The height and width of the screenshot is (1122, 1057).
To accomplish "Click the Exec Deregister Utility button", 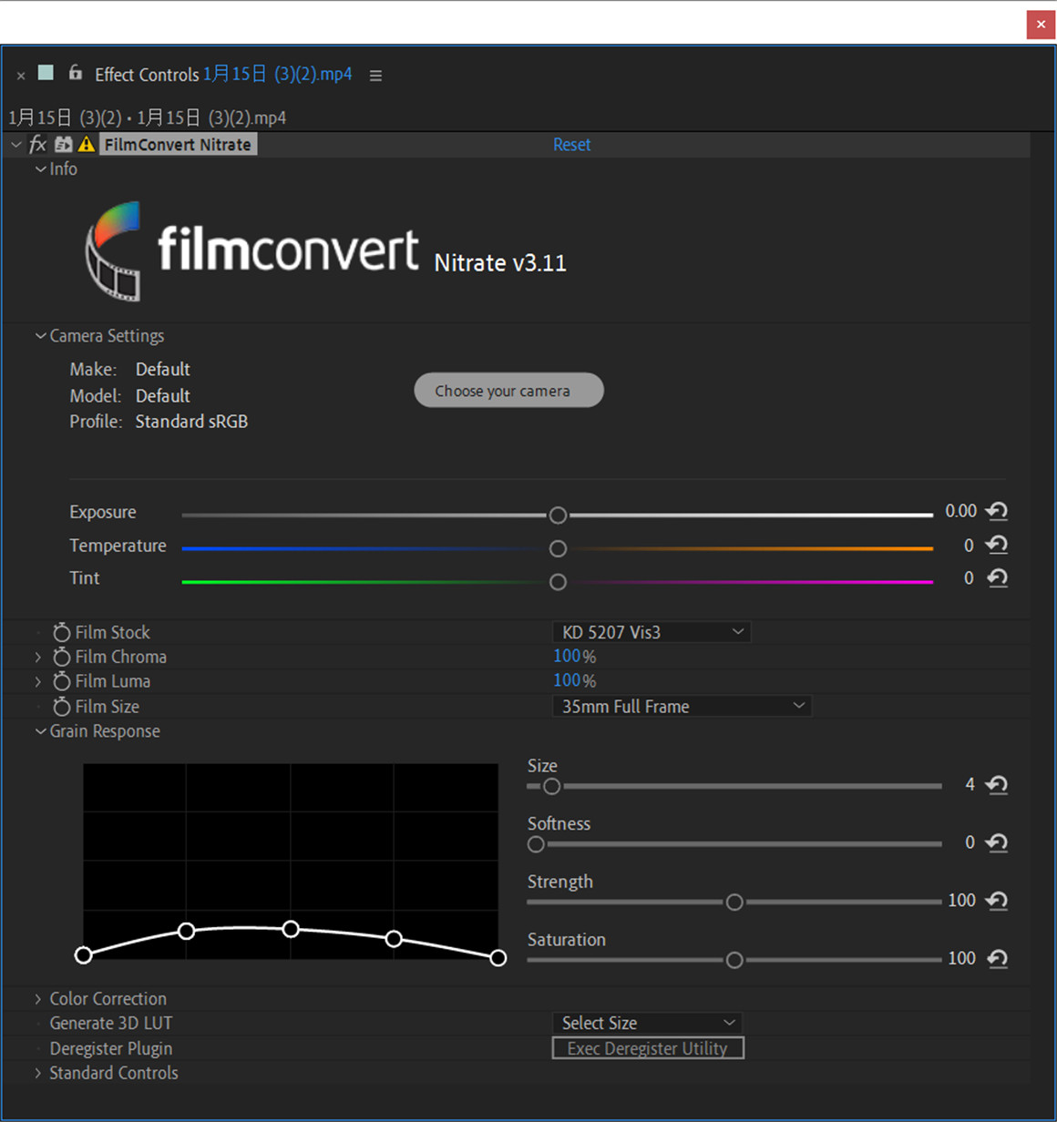I will pyautogui.click(x=648, y=1047).
